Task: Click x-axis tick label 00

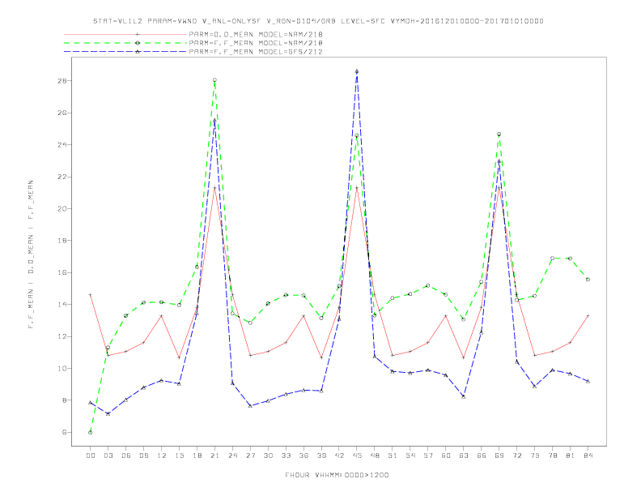Action: click(91, 455)
